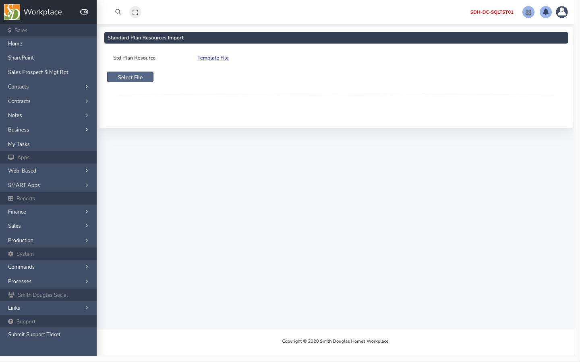Click the SDH-DC-SQLTST01 server label
The height and width of the screenshot is (362, 580).
click(492, 12)
